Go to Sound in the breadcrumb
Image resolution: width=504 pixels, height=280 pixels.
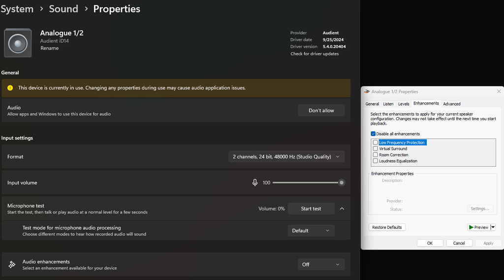pos(63,9)
